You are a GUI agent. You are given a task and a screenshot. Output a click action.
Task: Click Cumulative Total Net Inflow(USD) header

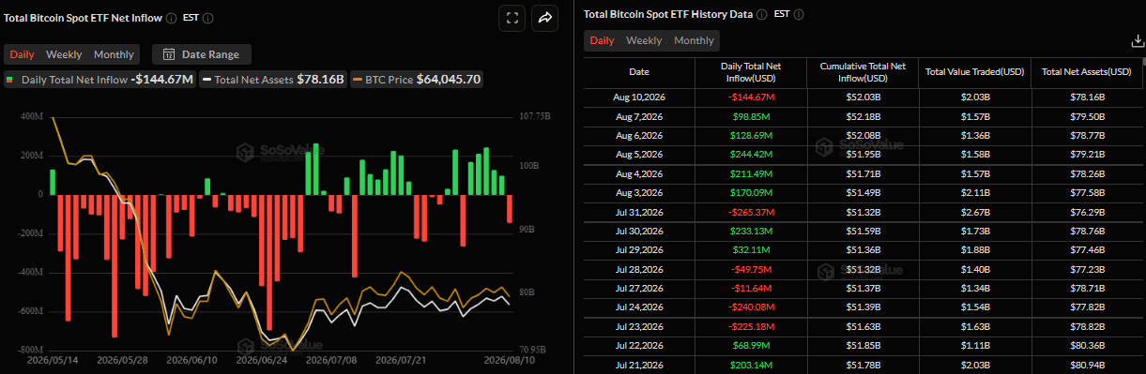point(863,71)
